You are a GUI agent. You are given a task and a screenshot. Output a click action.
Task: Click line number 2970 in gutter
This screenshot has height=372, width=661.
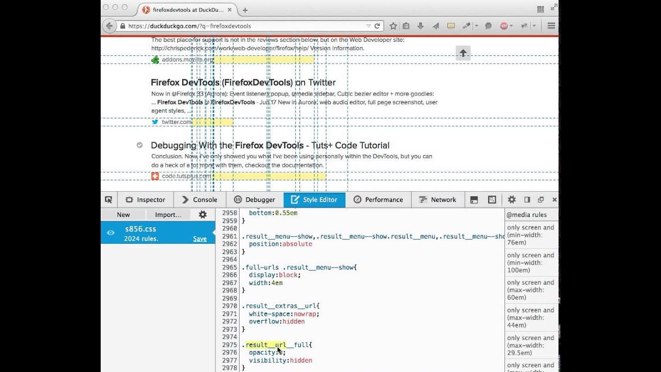229,306
